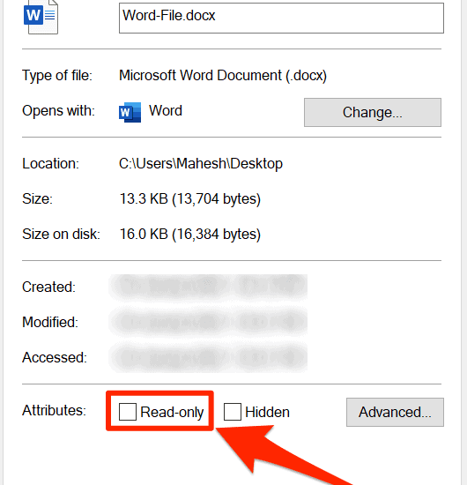The image size is (467, 485).
Task: Click the 'Size on disk:' label
Action: pos(61,235)
